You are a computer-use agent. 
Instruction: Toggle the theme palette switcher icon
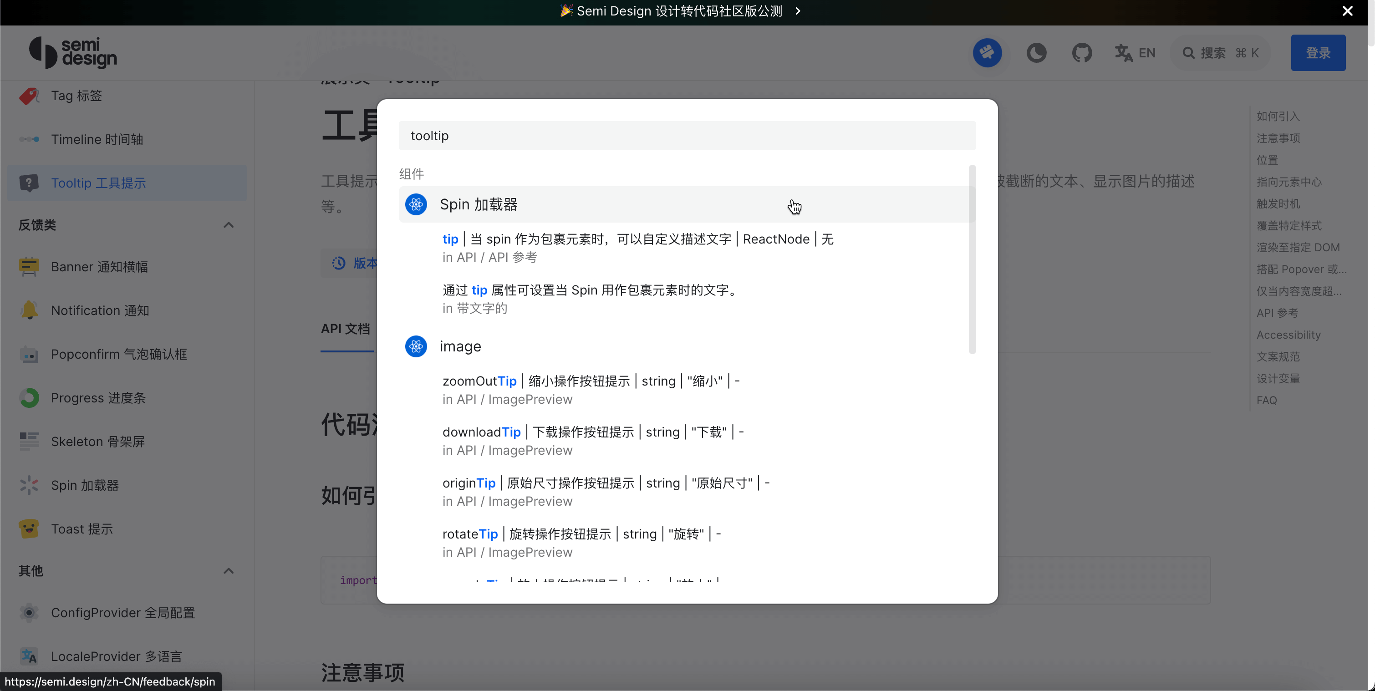pos(987,52)
